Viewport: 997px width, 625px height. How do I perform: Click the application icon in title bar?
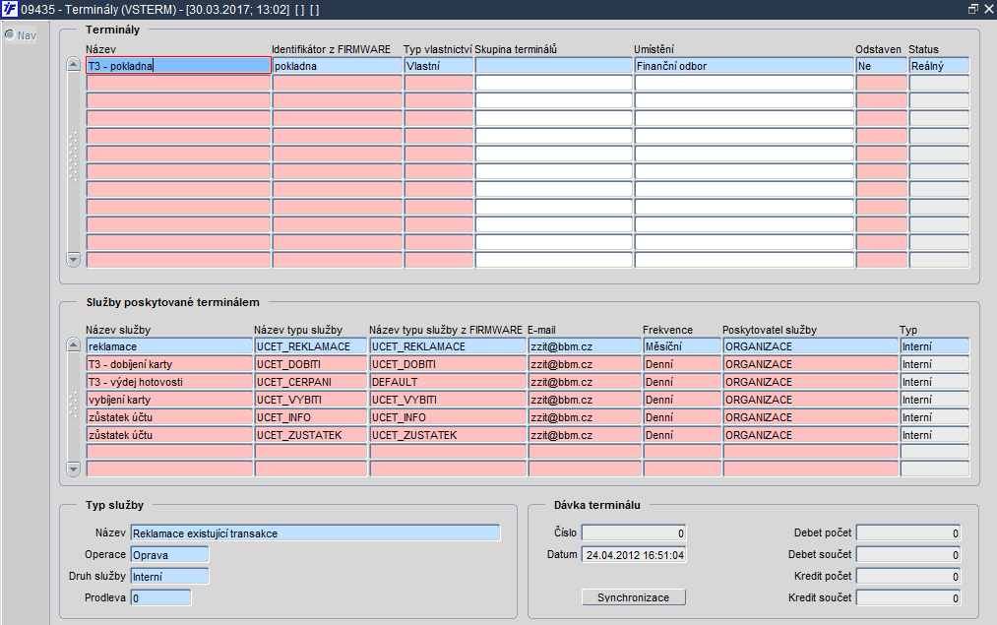(10, 9)
